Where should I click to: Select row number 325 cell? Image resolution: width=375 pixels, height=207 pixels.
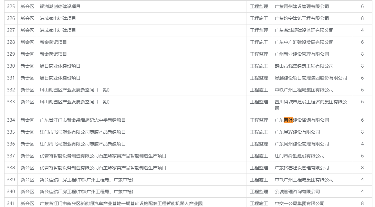[x=11, y=6]
